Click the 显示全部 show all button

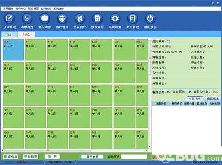click(x=92, y=157)
